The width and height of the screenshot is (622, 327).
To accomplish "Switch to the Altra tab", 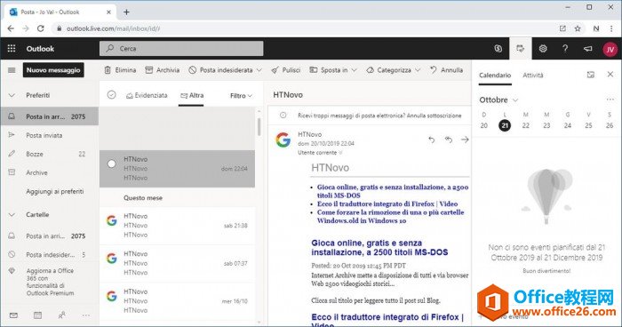I will click(x=192, y=95).
